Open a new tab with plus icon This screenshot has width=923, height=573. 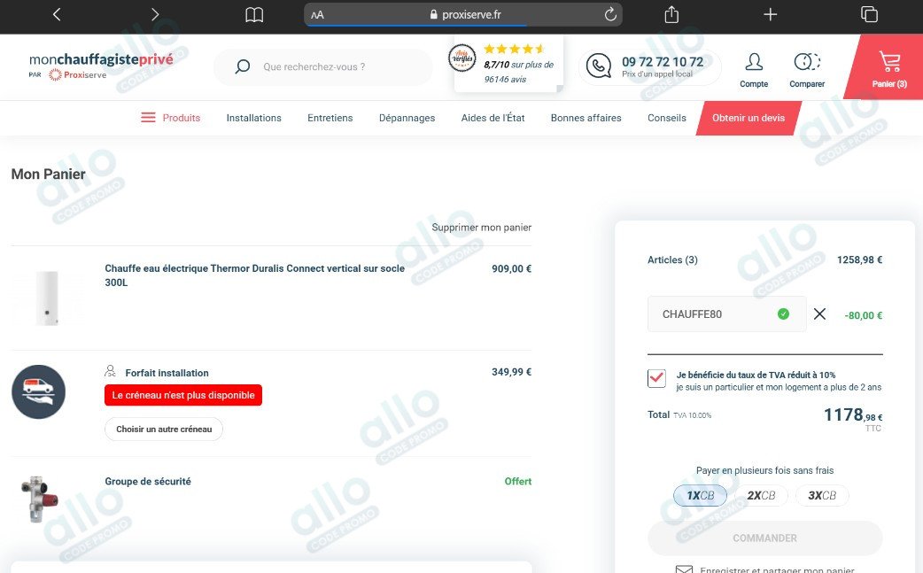tap(770, 14)
